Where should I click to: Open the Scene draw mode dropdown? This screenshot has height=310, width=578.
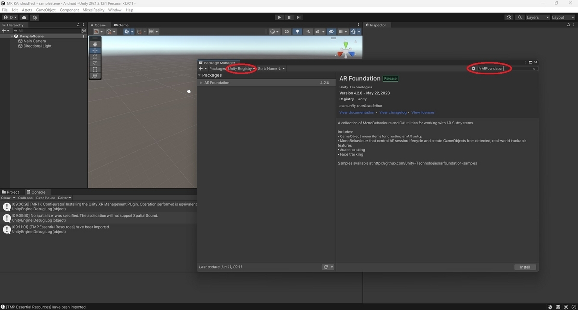point(274,32)
